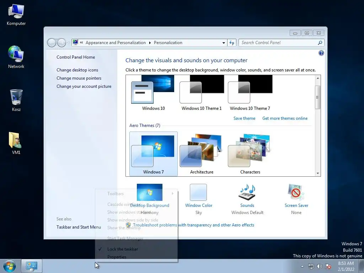Click the Show desktop button
Image resolution: width=364 pixels, height=273 pixels.
pyautogui.click(x=362, y=266)
